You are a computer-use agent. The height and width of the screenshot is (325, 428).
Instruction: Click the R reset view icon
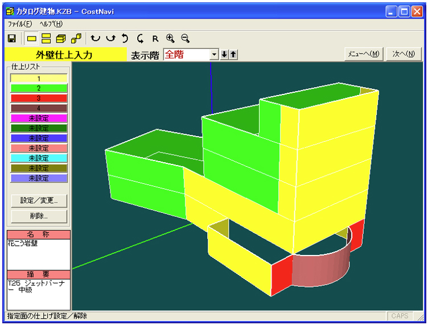point(155,39)
